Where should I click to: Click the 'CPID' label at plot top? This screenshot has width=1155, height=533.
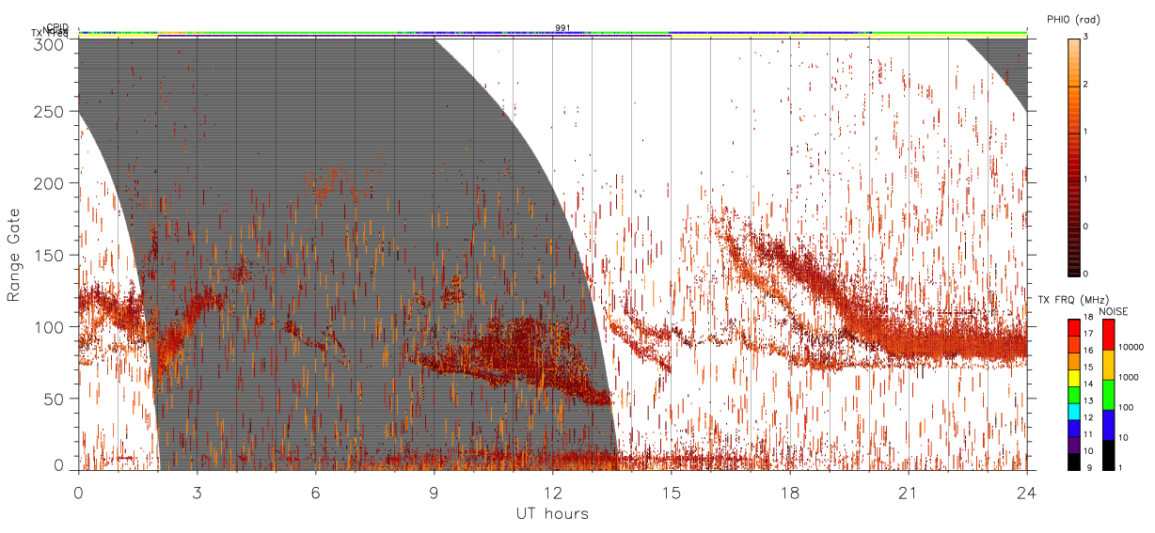pos(57,27)
